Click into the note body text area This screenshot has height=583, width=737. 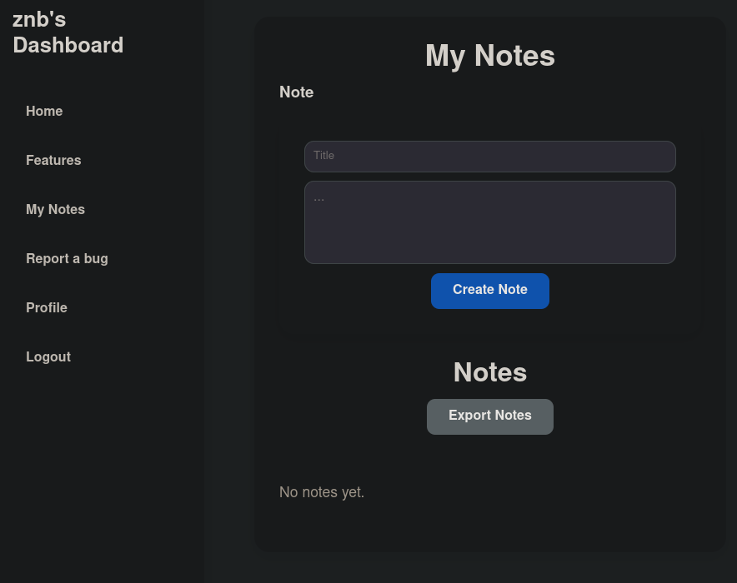click(489, 222)
